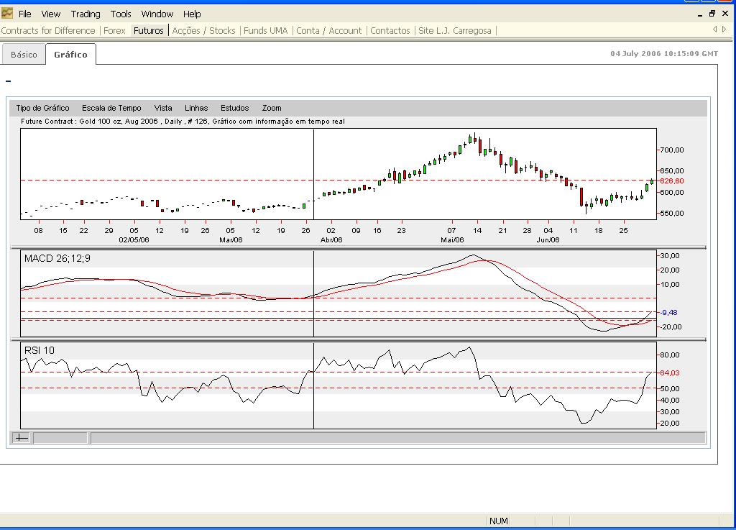Image resolution: width=736 pixels, height=530 pixels.
Task: Expand the Escala de Tempo menu
Action: [111, 108]
